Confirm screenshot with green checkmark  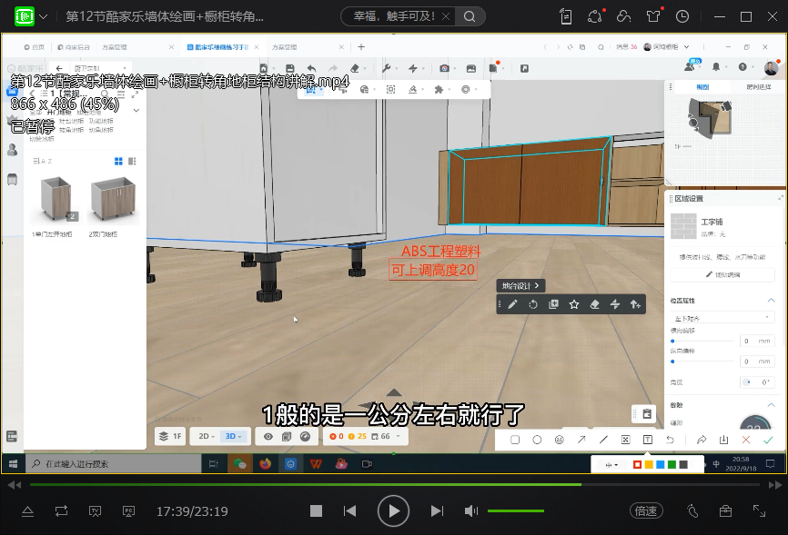pos(768,440)
